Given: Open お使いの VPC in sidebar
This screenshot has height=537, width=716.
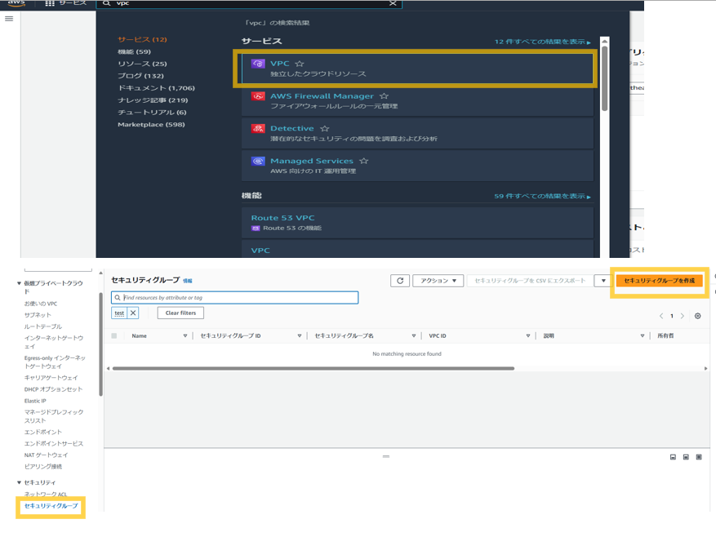Looking at the screenshot, I should tap(41, 304).
